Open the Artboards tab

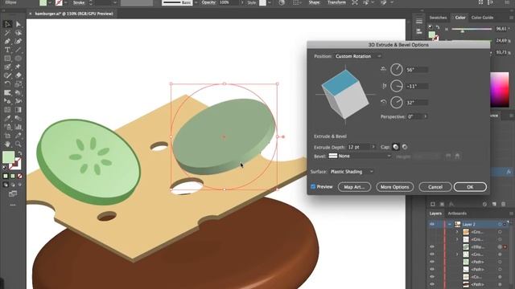coord(457,214)
